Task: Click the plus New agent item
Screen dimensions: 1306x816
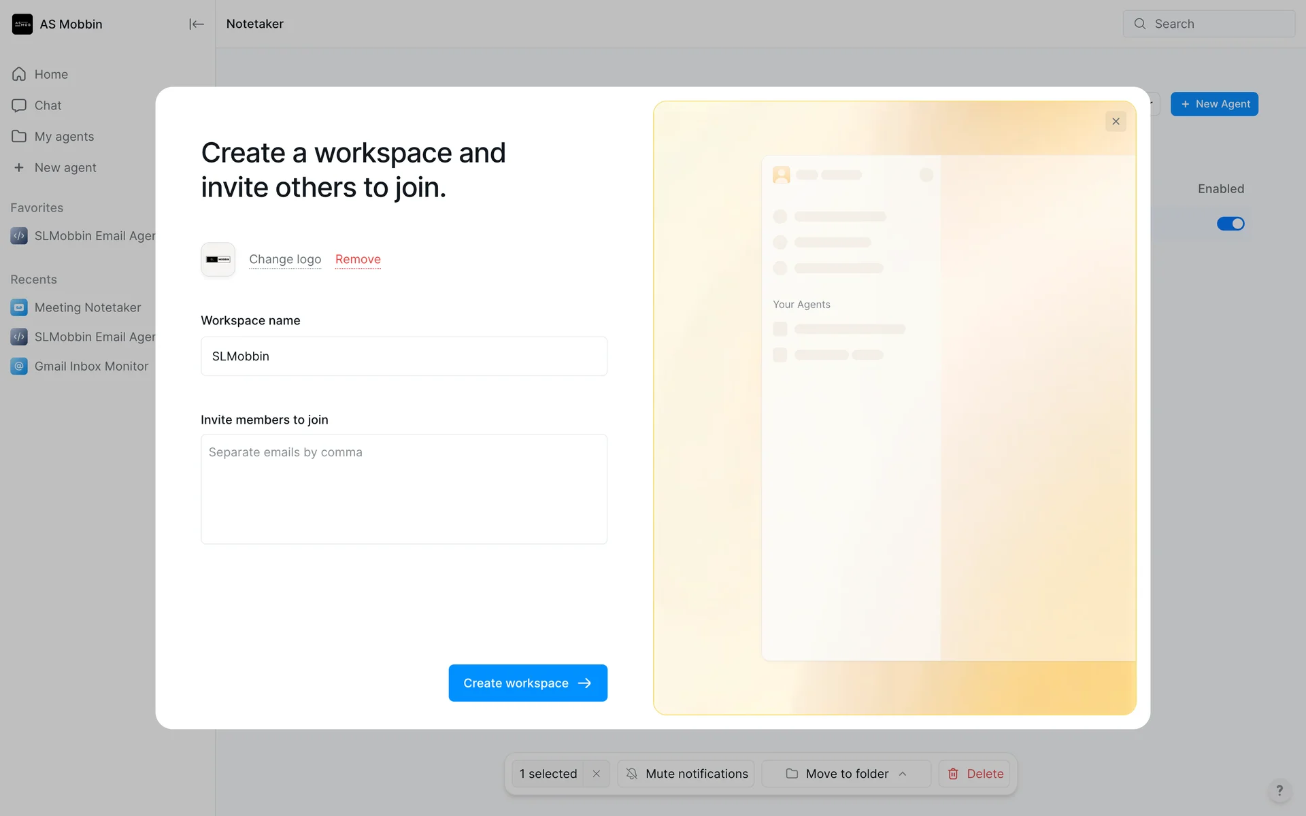Action: (x=65, y=168)
